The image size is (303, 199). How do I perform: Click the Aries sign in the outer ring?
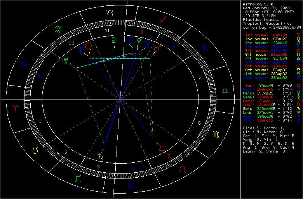click(16, 106)
